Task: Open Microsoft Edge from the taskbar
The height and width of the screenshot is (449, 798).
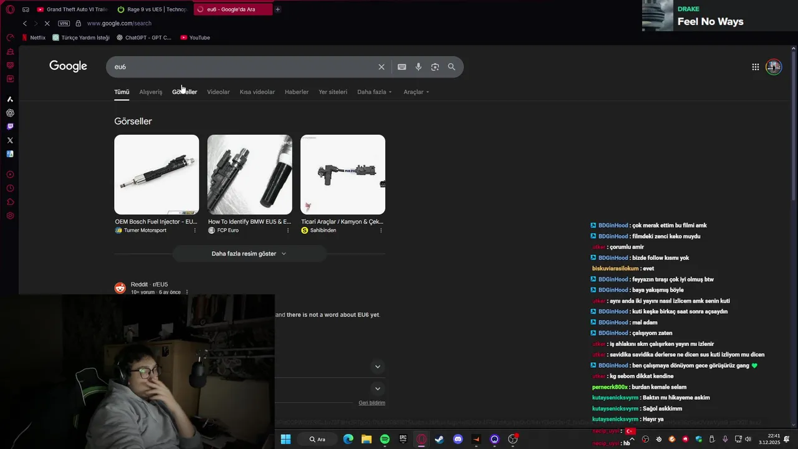Action: tap(348, 439)
